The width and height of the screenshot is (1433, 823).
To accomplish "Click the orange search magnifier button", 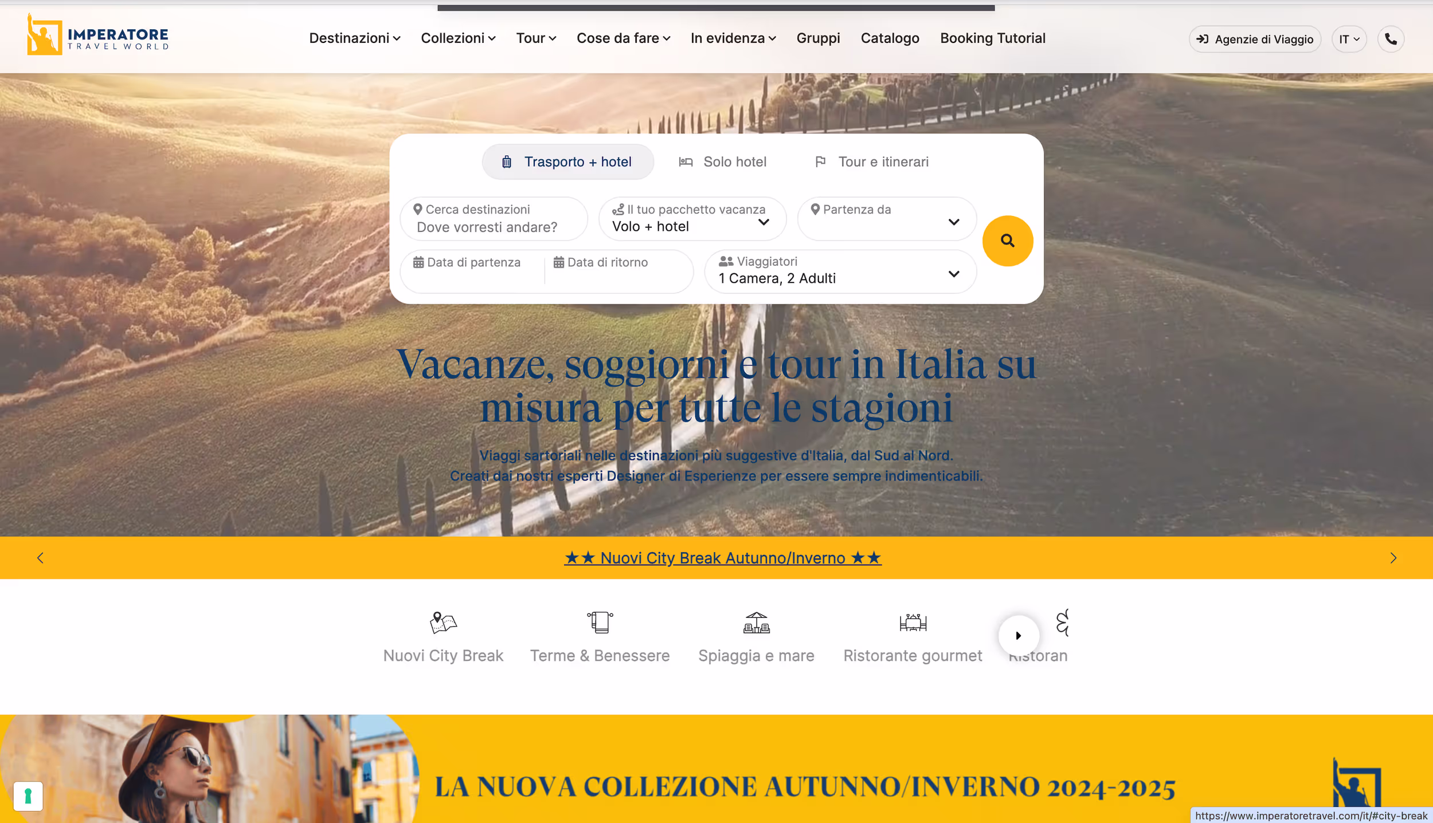I will coord(1007,241).
